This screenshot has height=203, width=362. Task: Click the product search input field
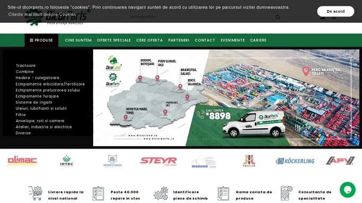201,17
